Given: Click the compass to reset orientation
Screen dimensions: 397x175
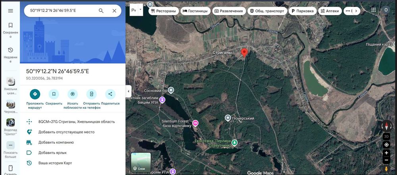Looking at the screenshot, I should coord(386,126).
